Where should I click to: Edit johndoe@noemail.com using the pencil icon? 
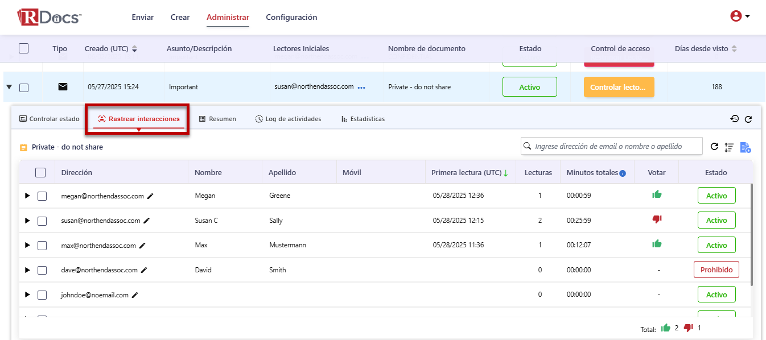[135, 295]
